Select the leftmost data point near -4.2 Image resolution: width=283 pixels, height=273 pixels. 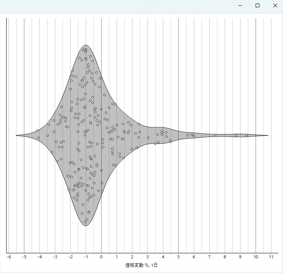click(37, 131)
